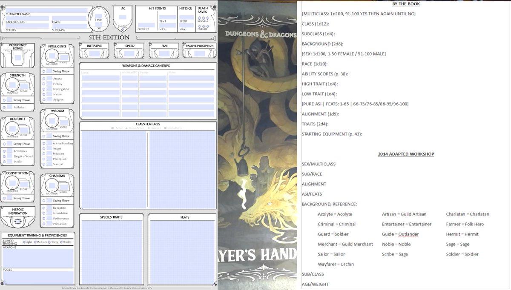Click the 'ABILITY SCORES (p. 38):' line

coord(325,74)
